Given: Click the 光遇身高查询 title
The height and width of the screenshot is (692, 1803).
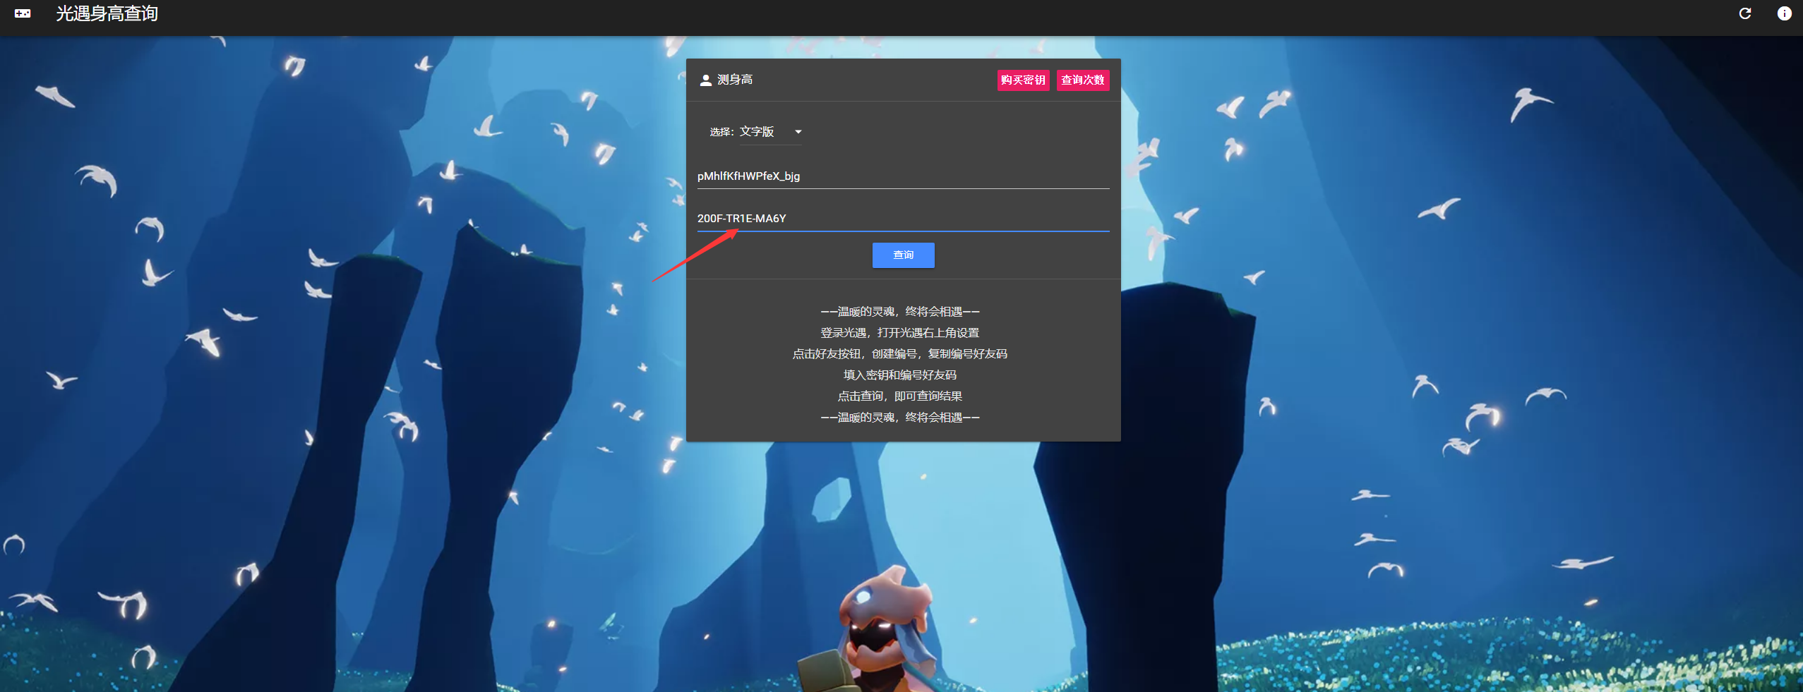Looking at the screenshot, I should [107, 13].
